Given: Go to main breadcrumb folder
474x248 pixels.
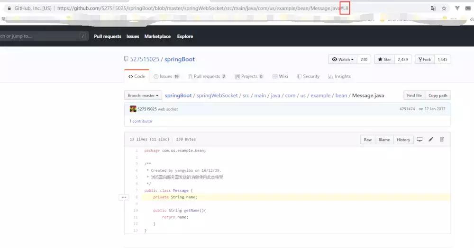Looking at the screenshot, I should (260, 95).
